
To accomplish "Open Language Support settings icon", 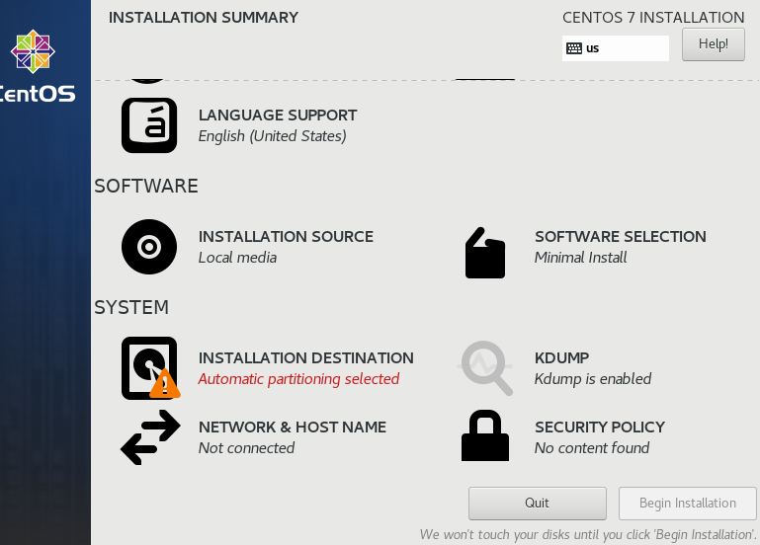I will click(149, 125).
